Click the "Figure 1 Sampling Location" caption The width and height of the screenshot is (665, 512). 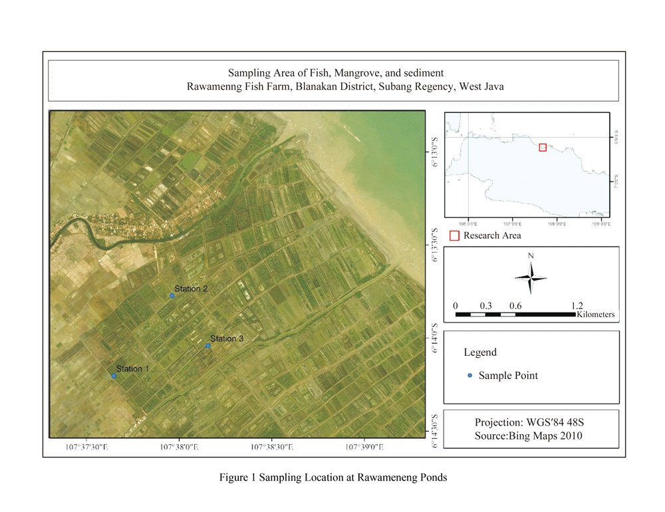coord(333,477)
